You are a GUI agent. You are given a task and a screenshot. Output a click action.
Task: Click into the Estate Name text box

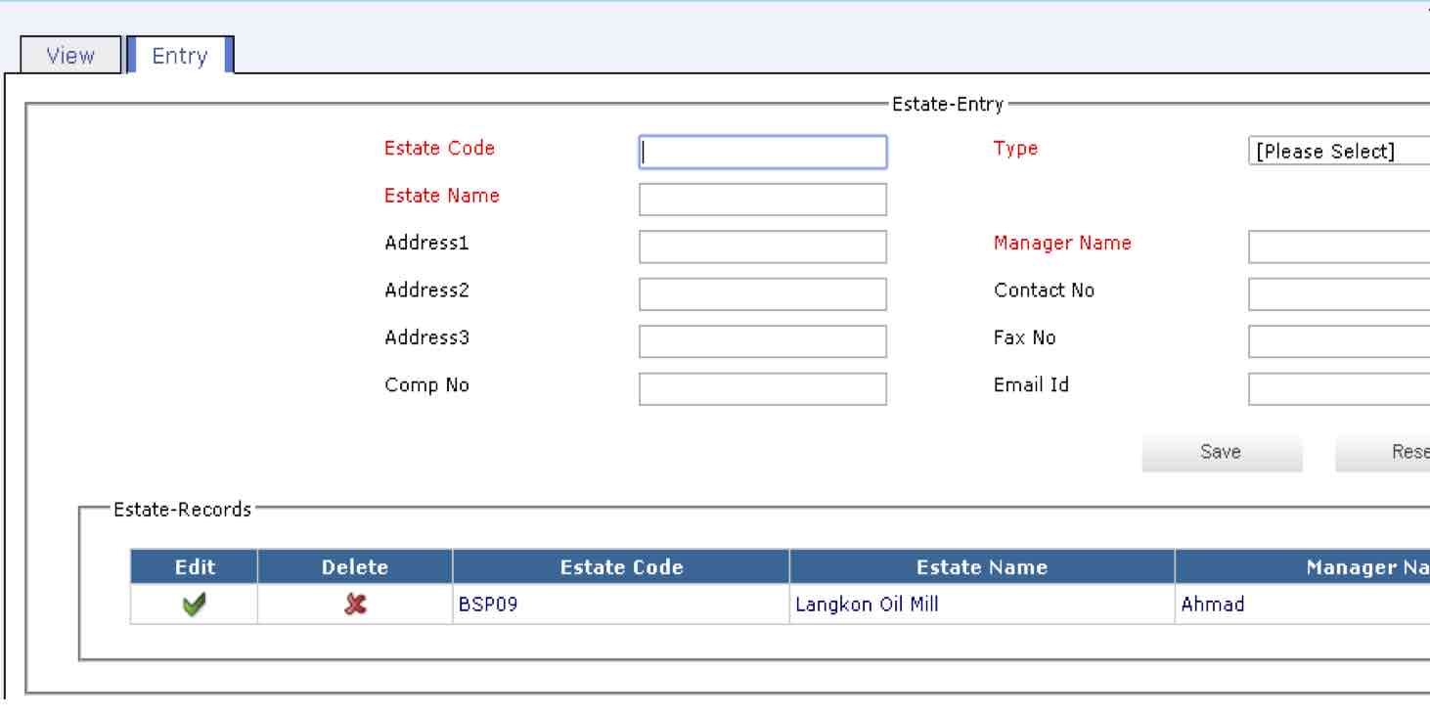click(762, 200)
